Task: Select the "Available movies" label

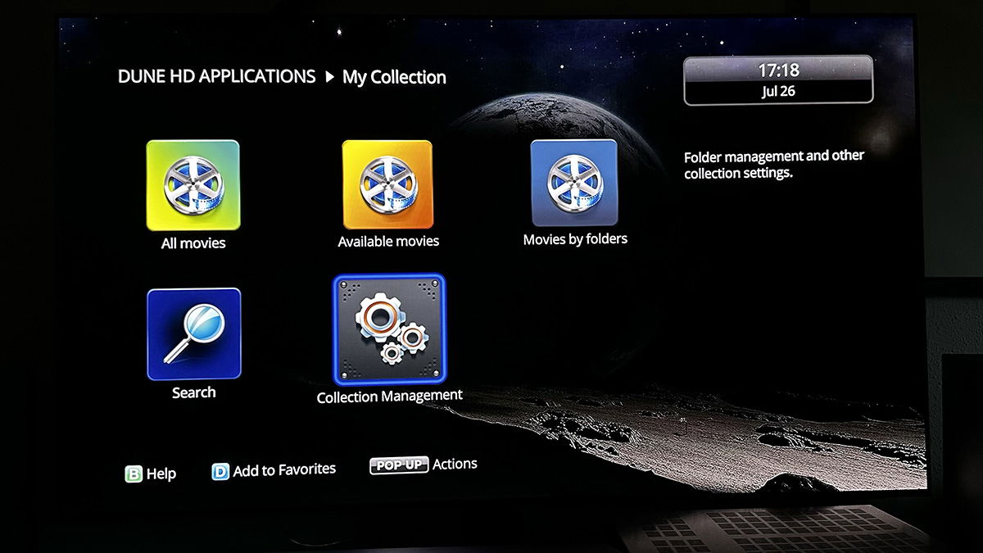Action: pyautogui.click(x=388, y=242)
